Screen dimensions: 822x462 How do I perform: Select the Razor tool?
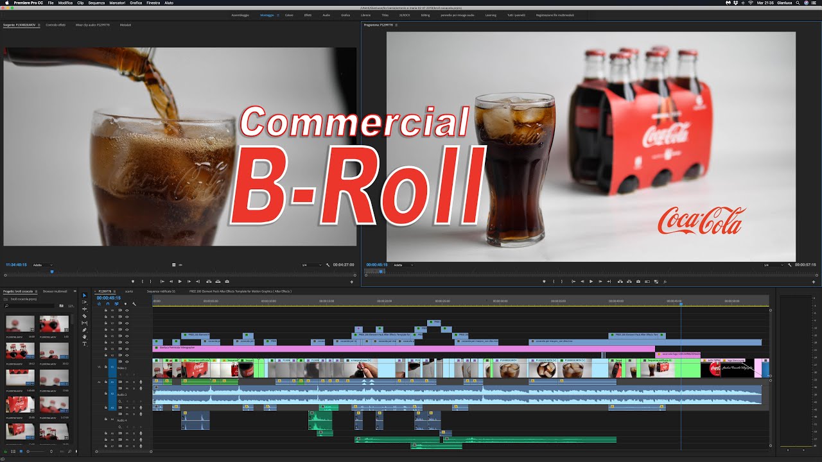84,316
